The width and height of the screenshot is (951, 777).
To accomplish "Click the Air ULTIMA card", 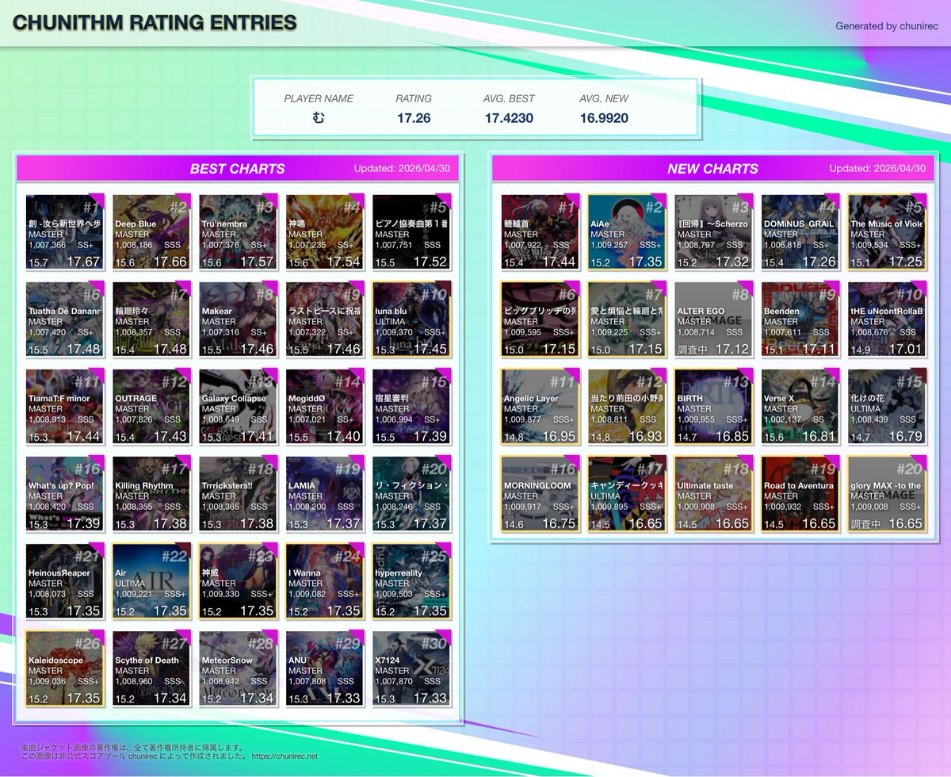I will pos(151,580).
